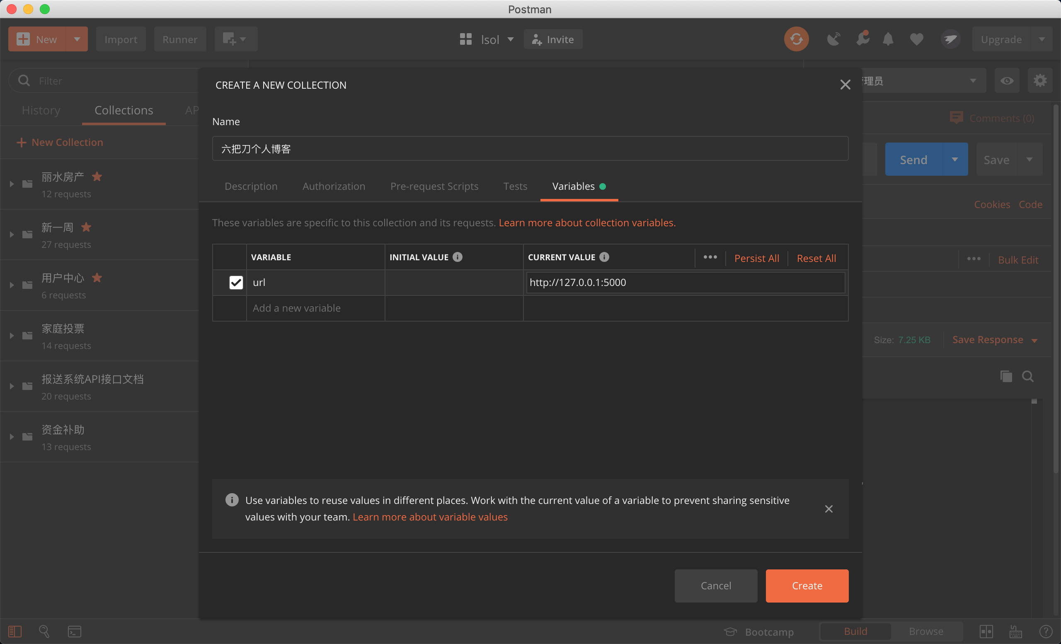Click the three dots beside Bulk Edit
The image size is (1061, 644).
click(974, 259)
